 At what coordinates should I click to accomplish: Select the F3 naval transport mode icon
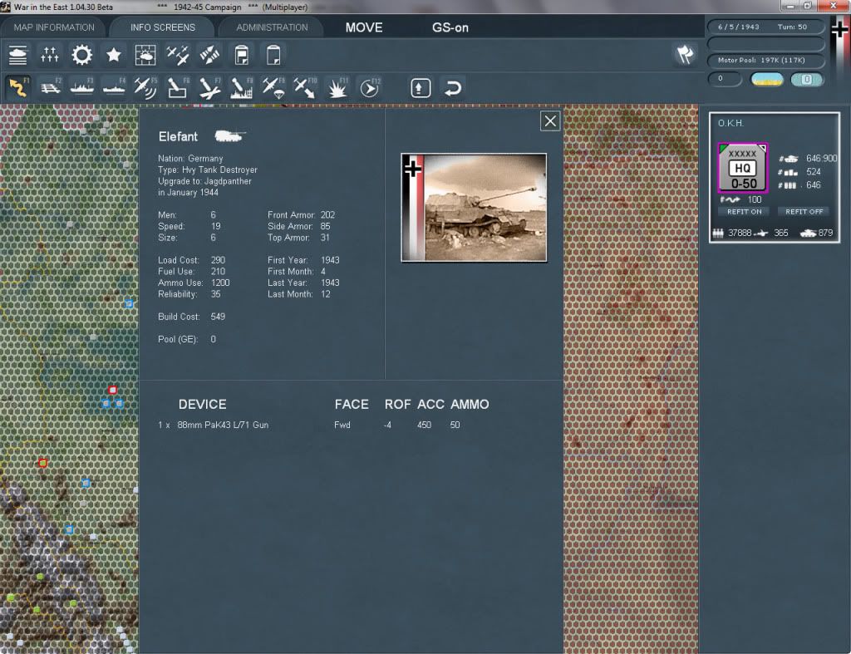pyautogui.click(x=82, y=87)
